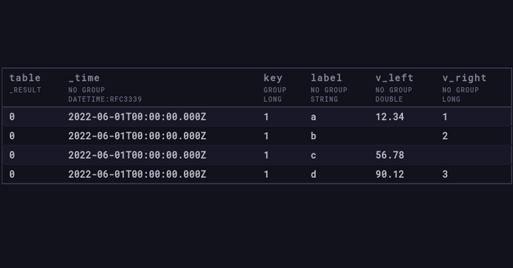Screen dimensions: 513x268
Task: Select the "_time" column header
Action: (x=85, y=78)
